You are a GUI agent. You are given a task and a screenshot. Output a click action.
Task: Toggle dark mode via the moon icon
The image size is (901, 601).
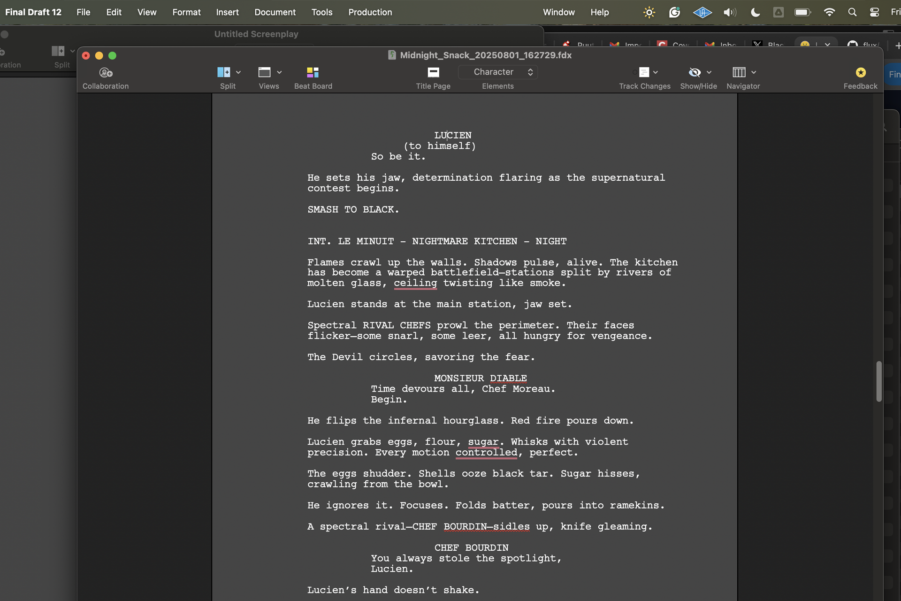pos(755,12)
